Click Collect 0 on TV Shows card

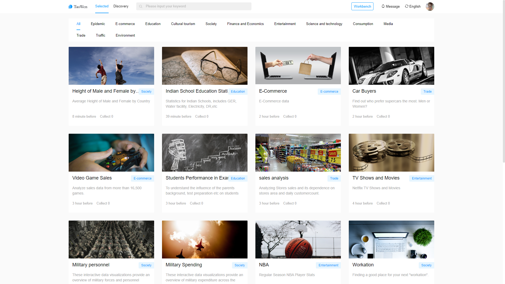pos(383,203)
